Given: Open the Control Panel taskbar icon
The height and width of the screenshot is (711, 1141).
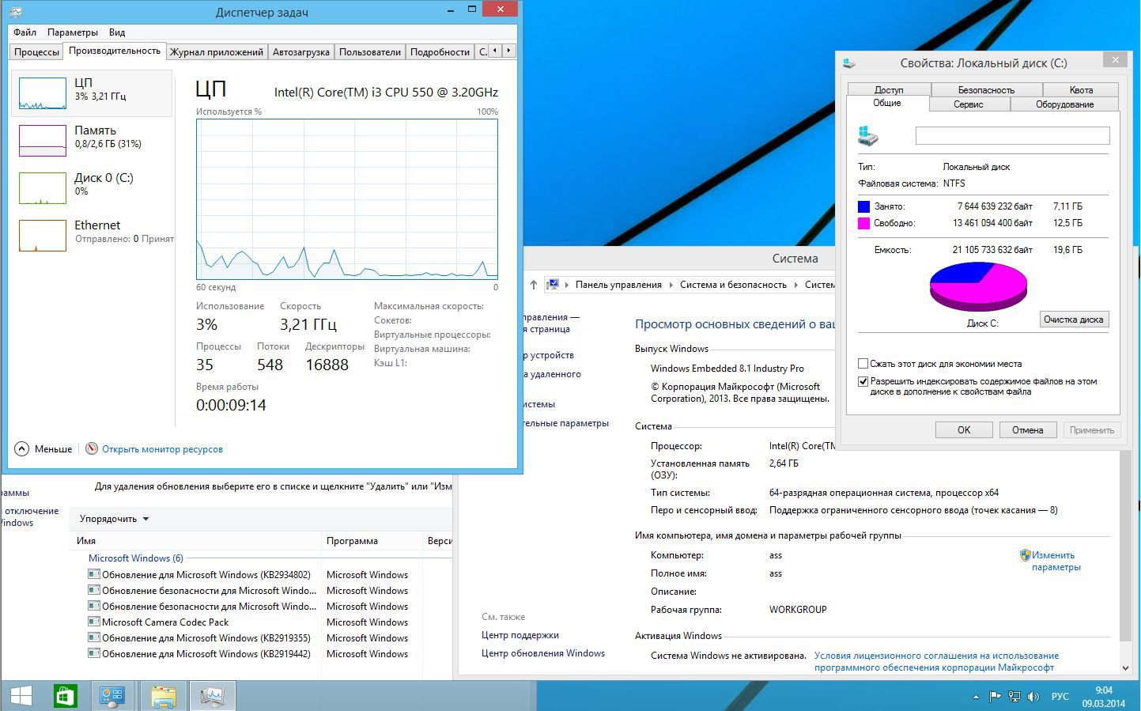Looking at the screenshot, I should (111, 696).
